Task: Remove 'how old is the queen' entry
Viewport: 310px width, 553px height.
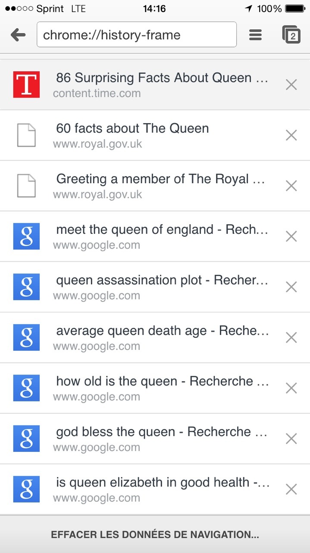Action: (x=291, y=388)
